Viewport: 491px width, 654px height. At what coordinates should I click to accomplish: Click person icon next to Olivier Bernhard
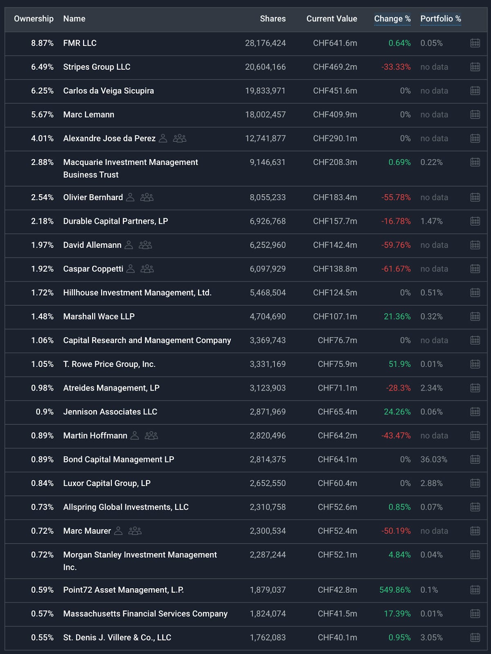130,197
